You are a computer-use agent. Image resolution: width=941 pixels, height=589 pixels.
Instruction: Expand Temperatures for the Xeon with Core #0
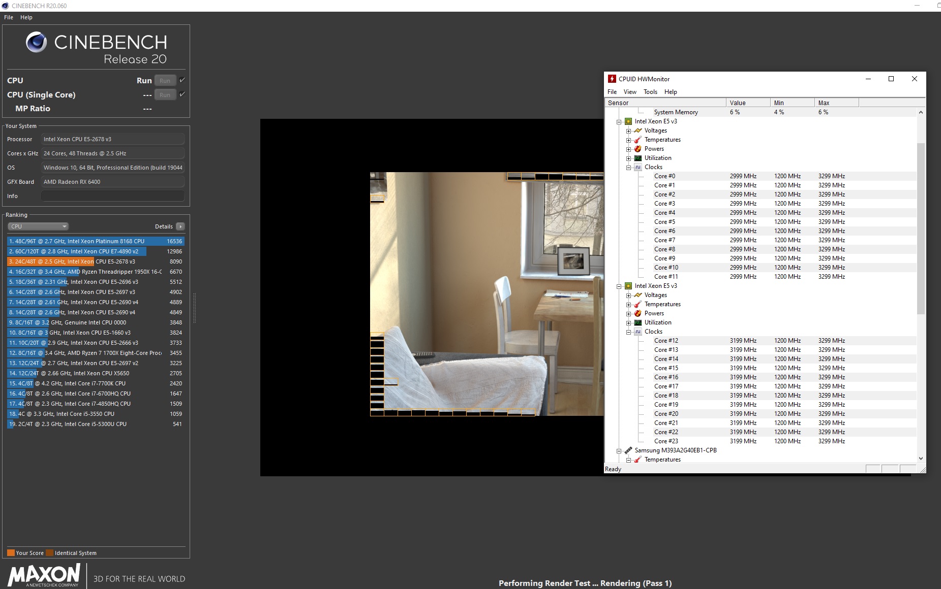629,140
